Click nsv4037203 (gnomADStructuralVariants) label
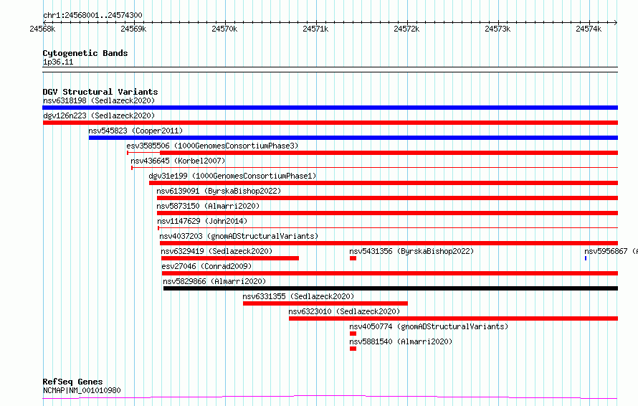 (x=239, y=236)
